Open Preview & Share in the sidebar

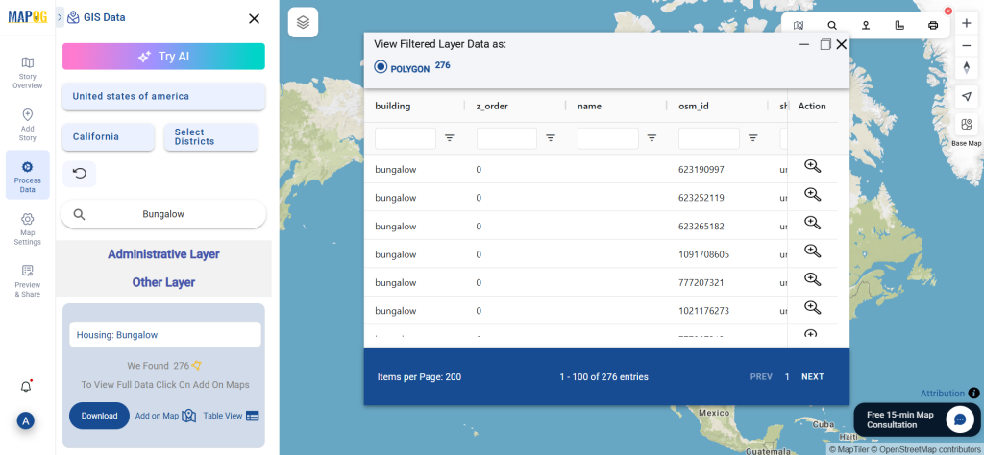[x=28, y=280]
